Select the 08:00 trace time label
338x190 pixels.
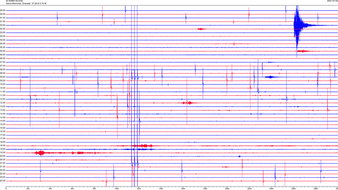[x=3, y=70]
